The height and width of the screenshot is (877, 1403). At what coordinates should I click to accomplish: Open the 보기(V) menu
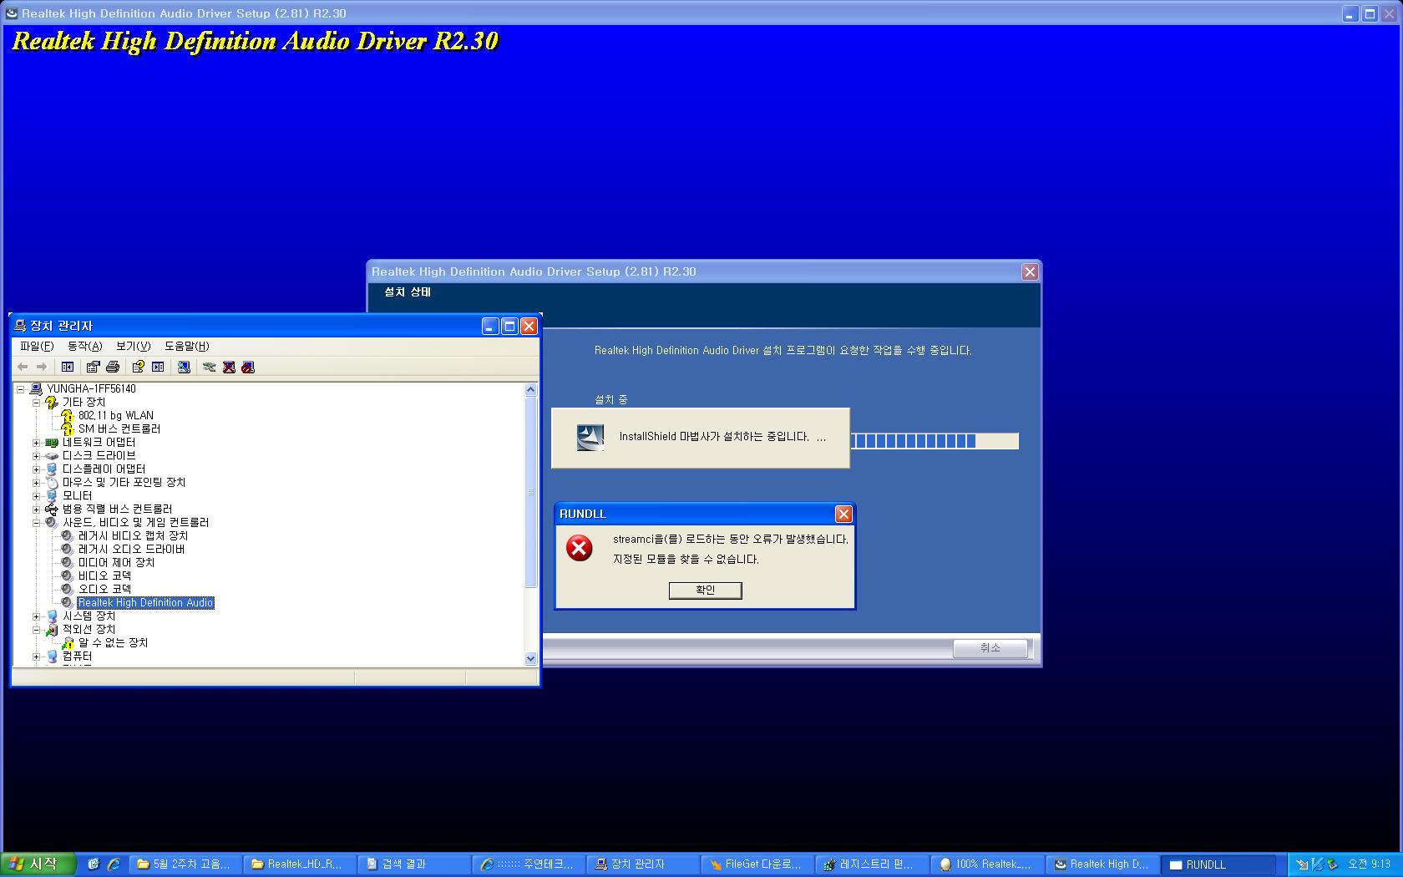tap(133, 346)
